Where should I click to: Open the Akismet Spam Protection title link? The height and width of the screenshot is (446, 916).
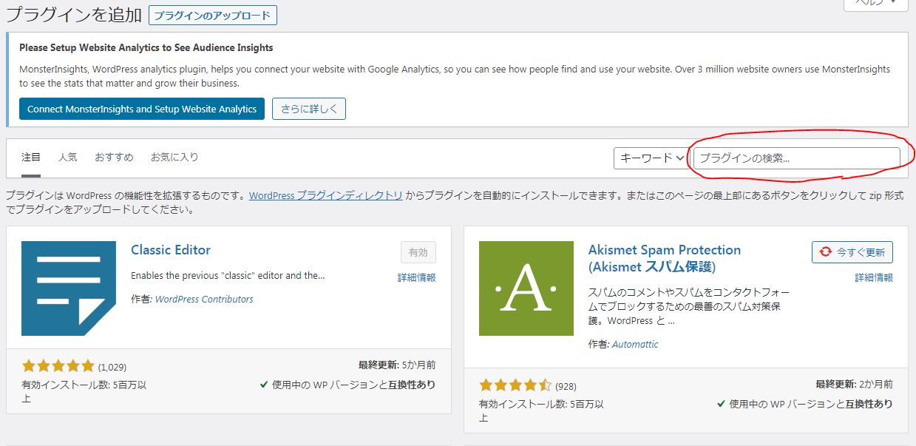coord(665,258)
